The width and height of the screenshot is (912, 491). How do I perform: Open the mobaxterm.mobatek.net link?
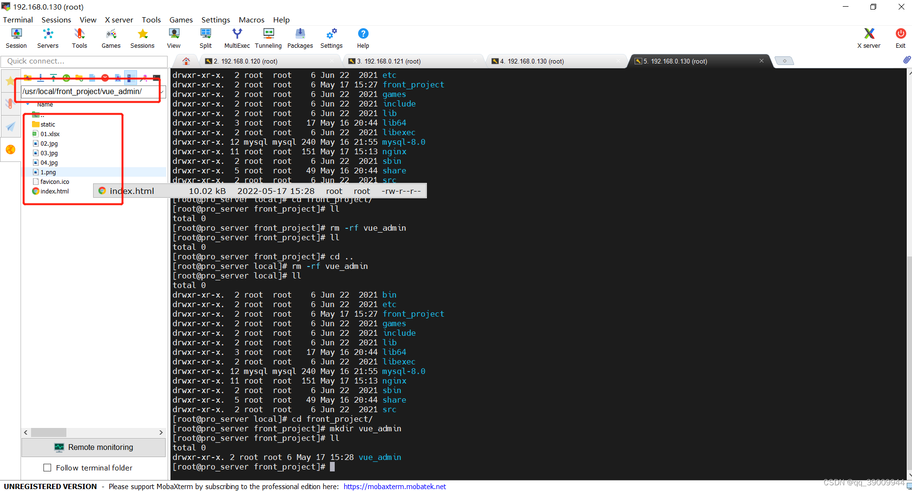click(395, 486)
